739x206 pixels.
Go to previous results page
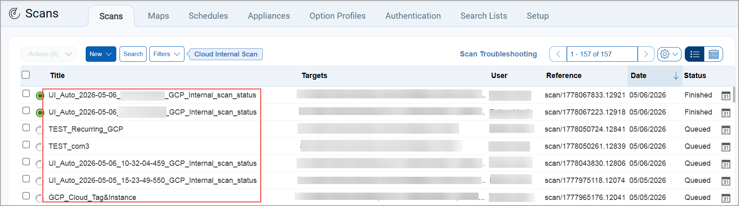(558, 54)
